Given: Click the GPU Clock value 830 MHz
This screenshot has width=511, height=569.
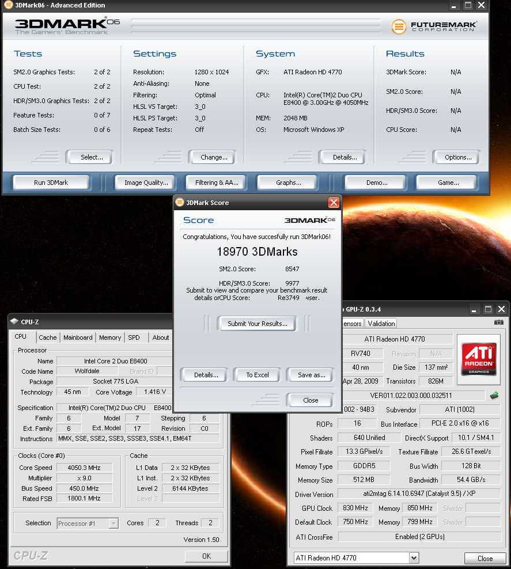Looking at the screenshot, I should [x=355, y=508].
